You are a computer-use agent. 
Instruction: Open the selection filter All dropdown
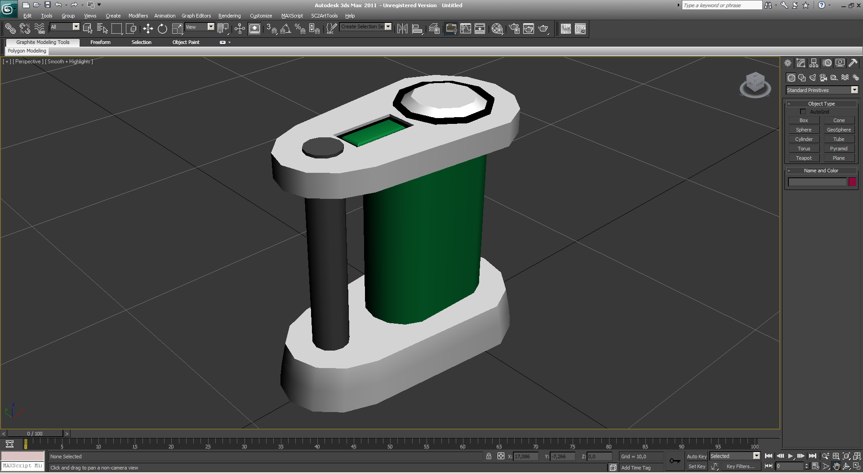tap(76, 27)
